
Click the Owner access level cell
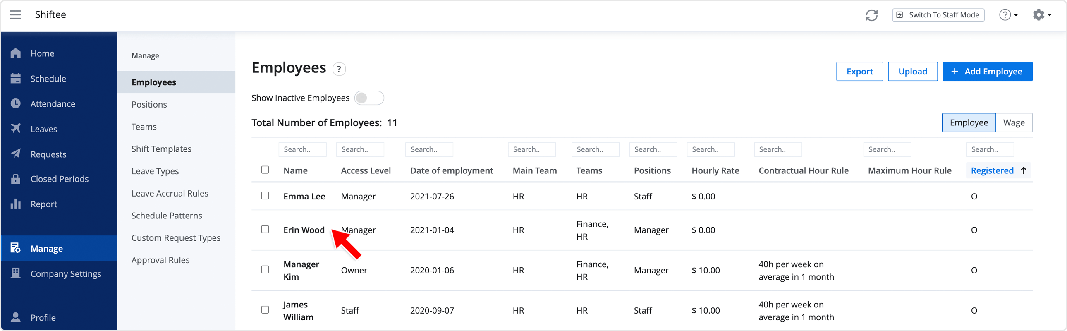click(354, 271)
